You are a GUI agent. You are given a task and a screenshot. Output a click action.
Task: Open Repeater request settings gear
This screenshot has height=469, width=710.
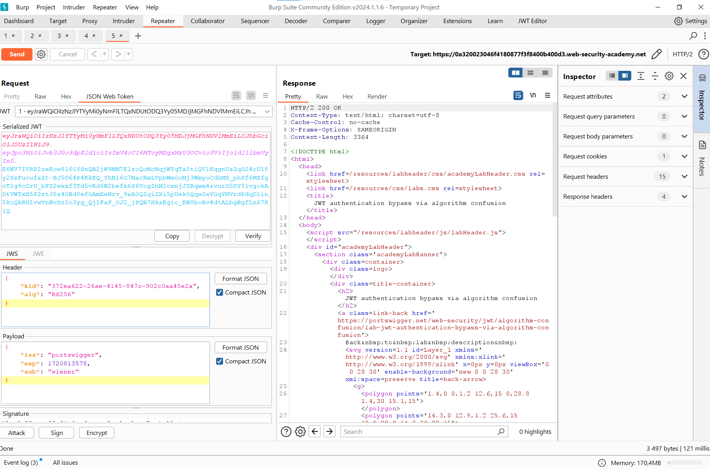pyautogui.click(x=41, y=54)
